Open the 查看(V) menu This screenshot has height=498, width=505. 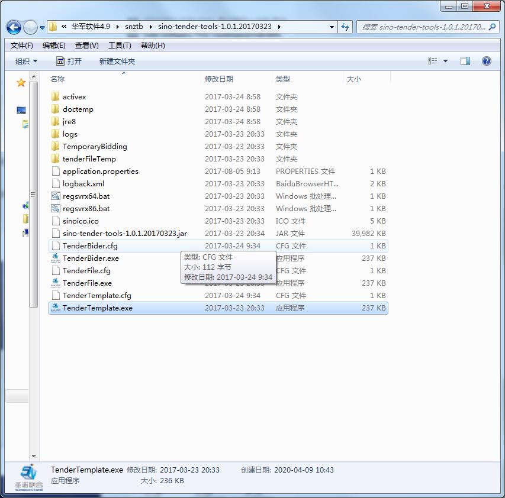point(86,46)
